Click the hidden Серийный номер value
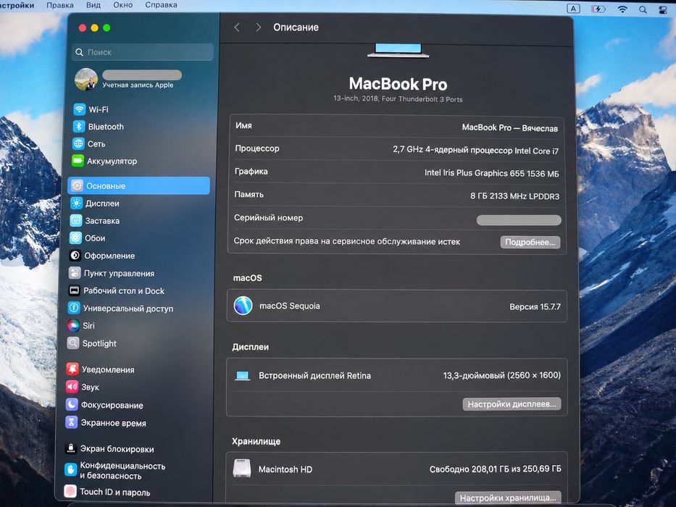676x507 pixels. 519,220
